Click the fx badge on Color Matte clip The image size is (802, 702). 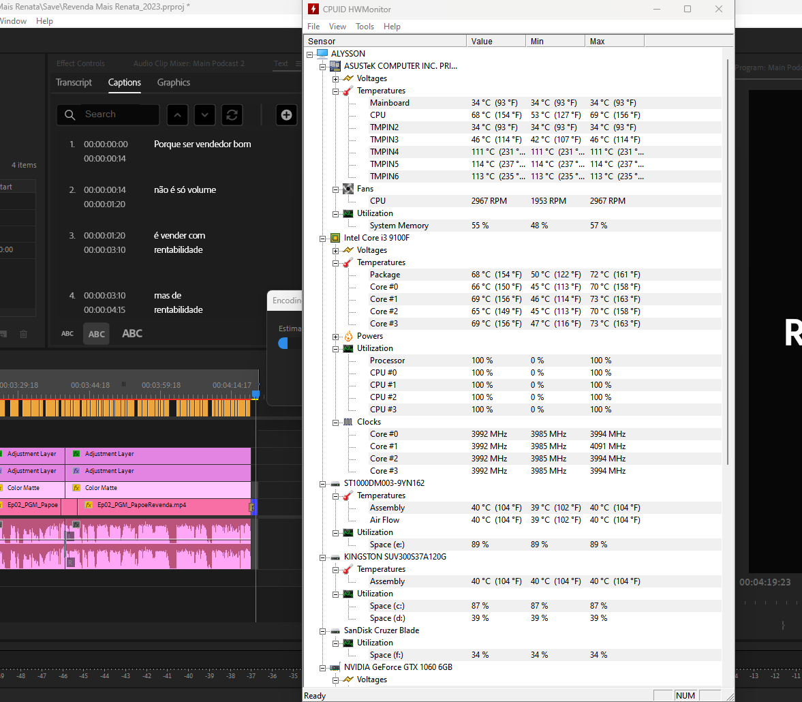click(76, 488)
